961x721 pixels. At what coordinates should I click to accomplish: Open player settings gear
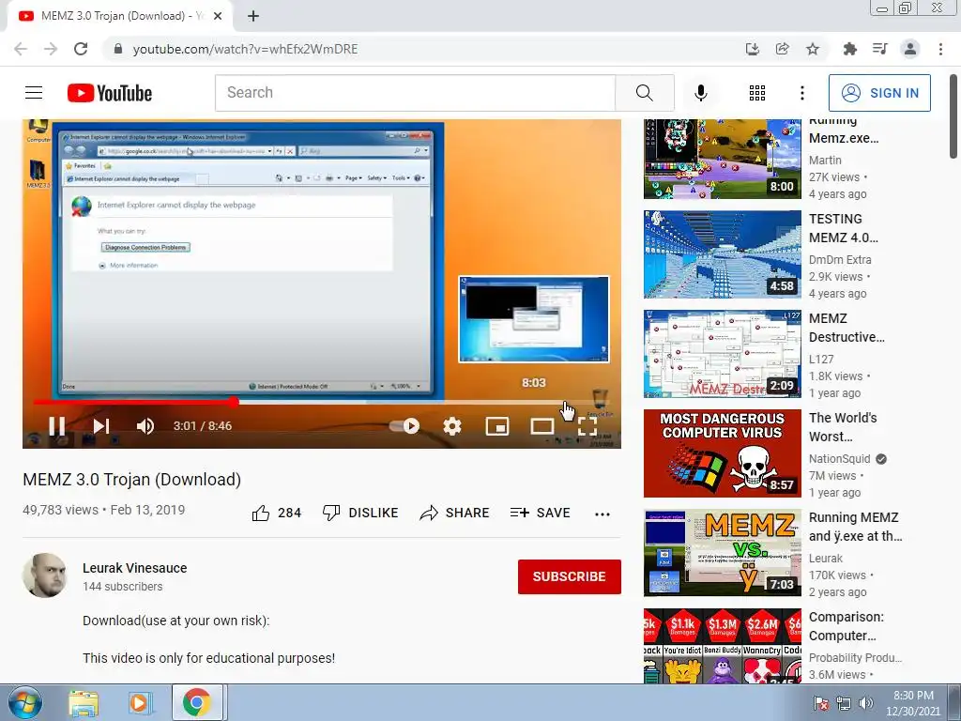coord(452,425)
